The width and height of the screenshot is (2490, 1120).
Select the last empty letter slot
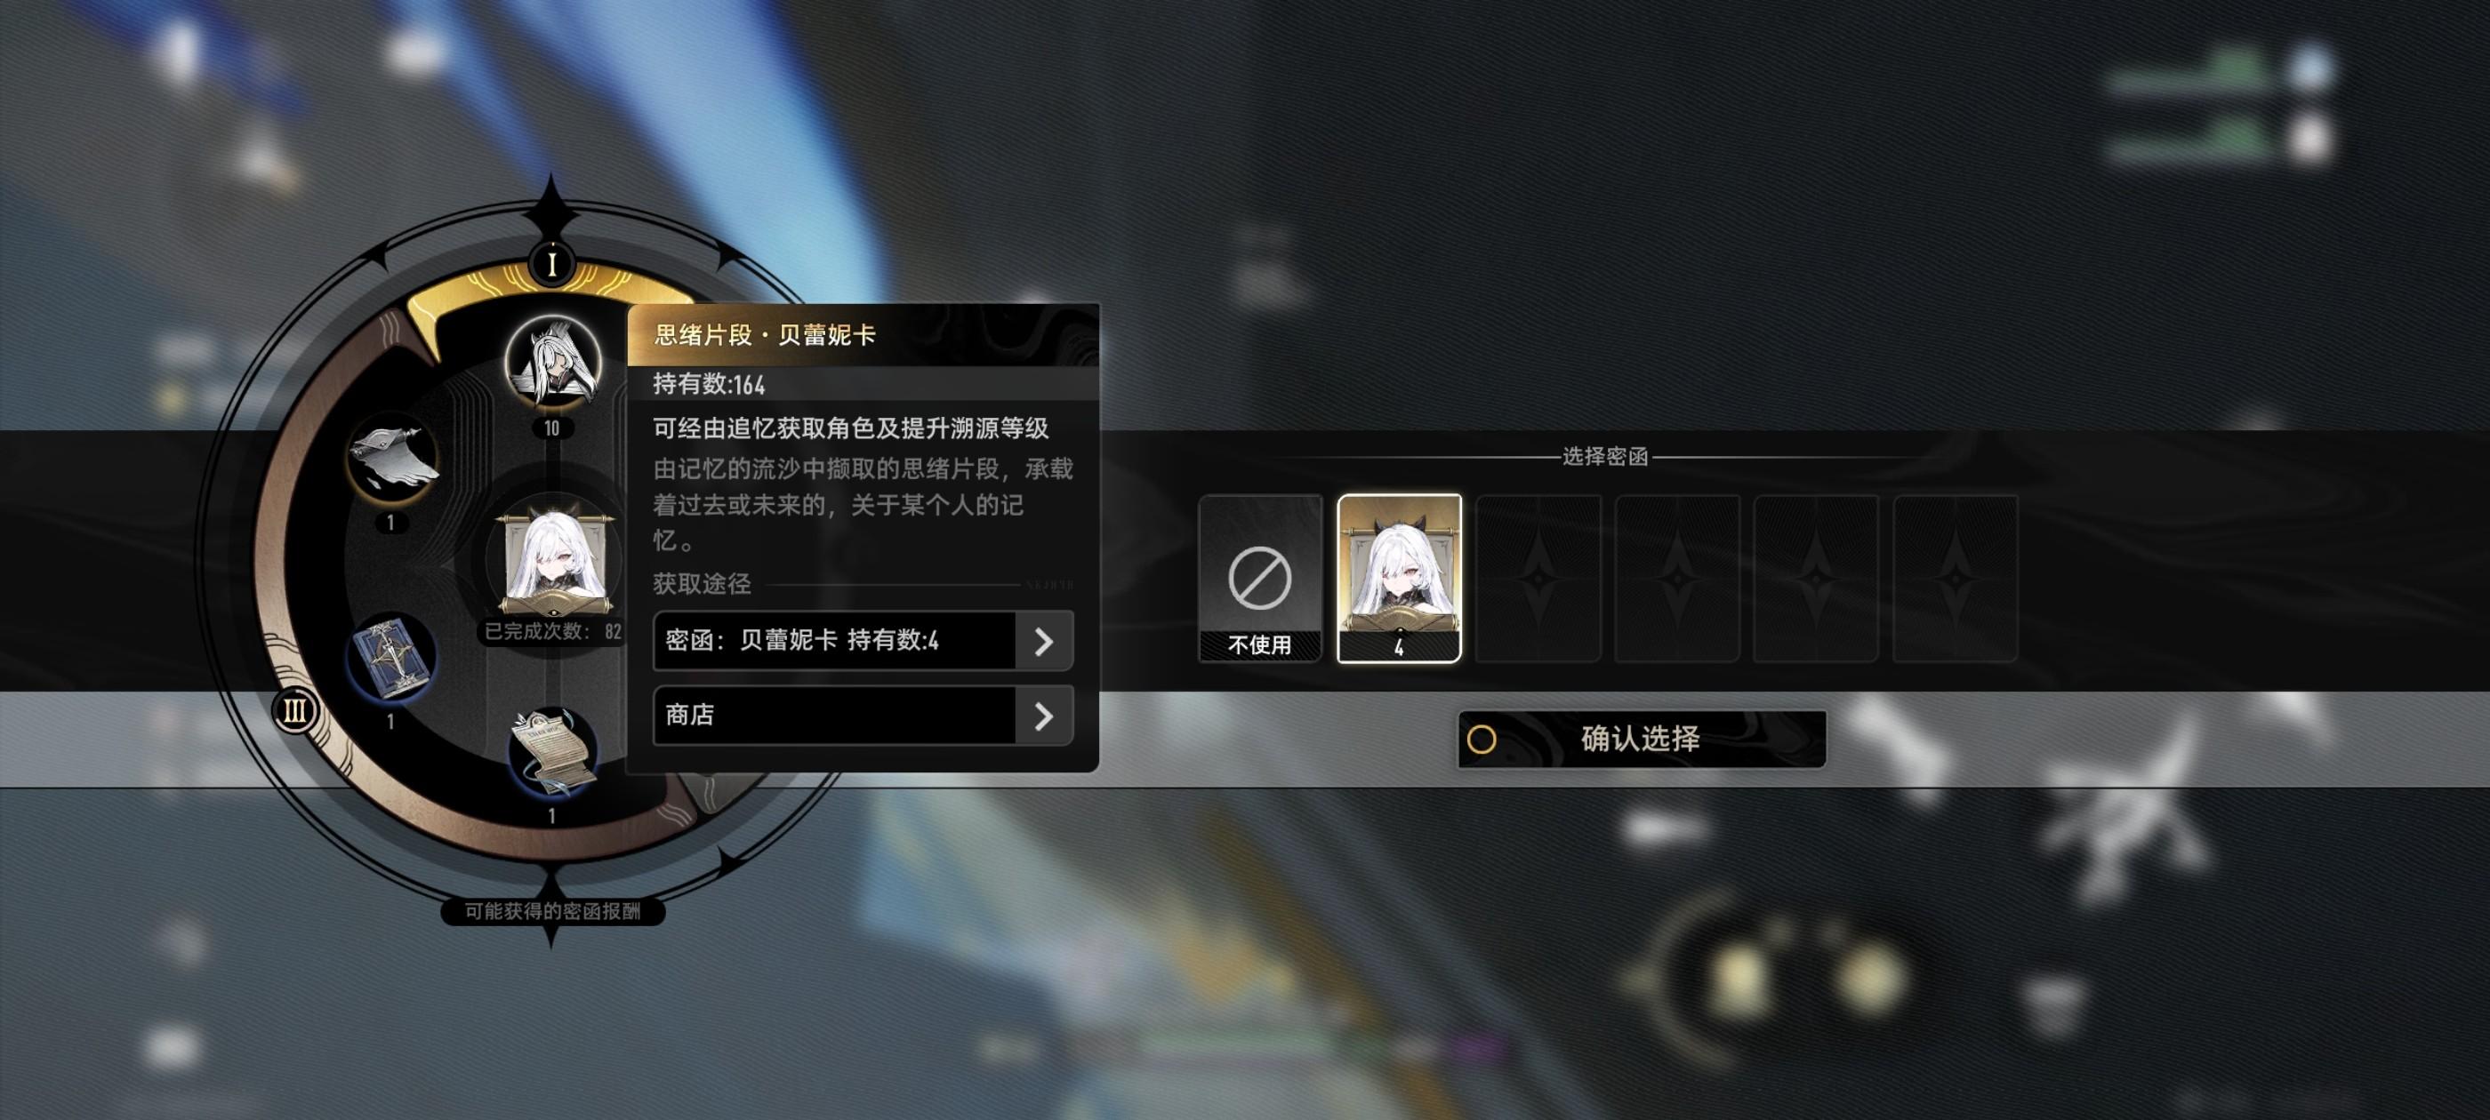tap(1956, 578)
